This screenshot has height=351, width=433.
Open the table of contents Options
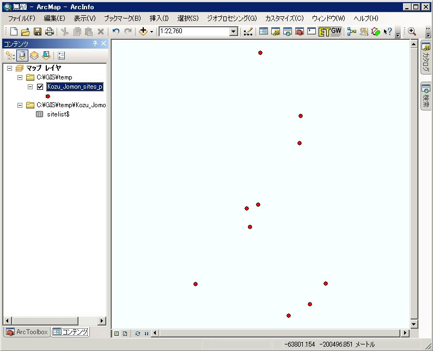(x=62, y=56)
